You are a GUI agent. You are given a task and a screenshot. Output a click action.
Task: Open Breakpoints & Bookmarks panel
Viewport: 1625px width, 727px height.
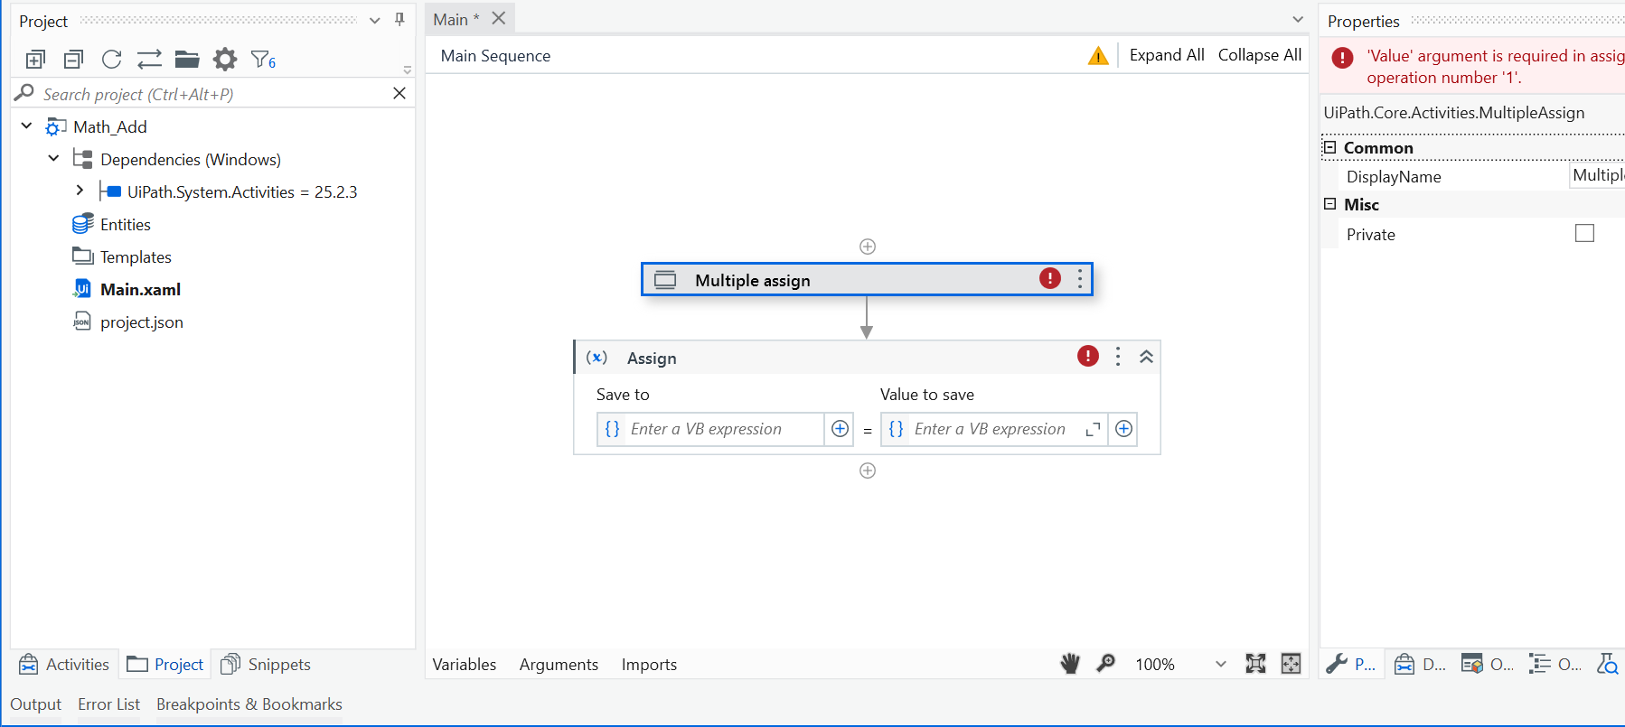[249, 704]
